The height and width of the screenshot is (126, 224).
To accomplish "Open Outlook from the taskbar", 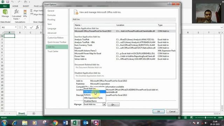I will pos(86,123).
